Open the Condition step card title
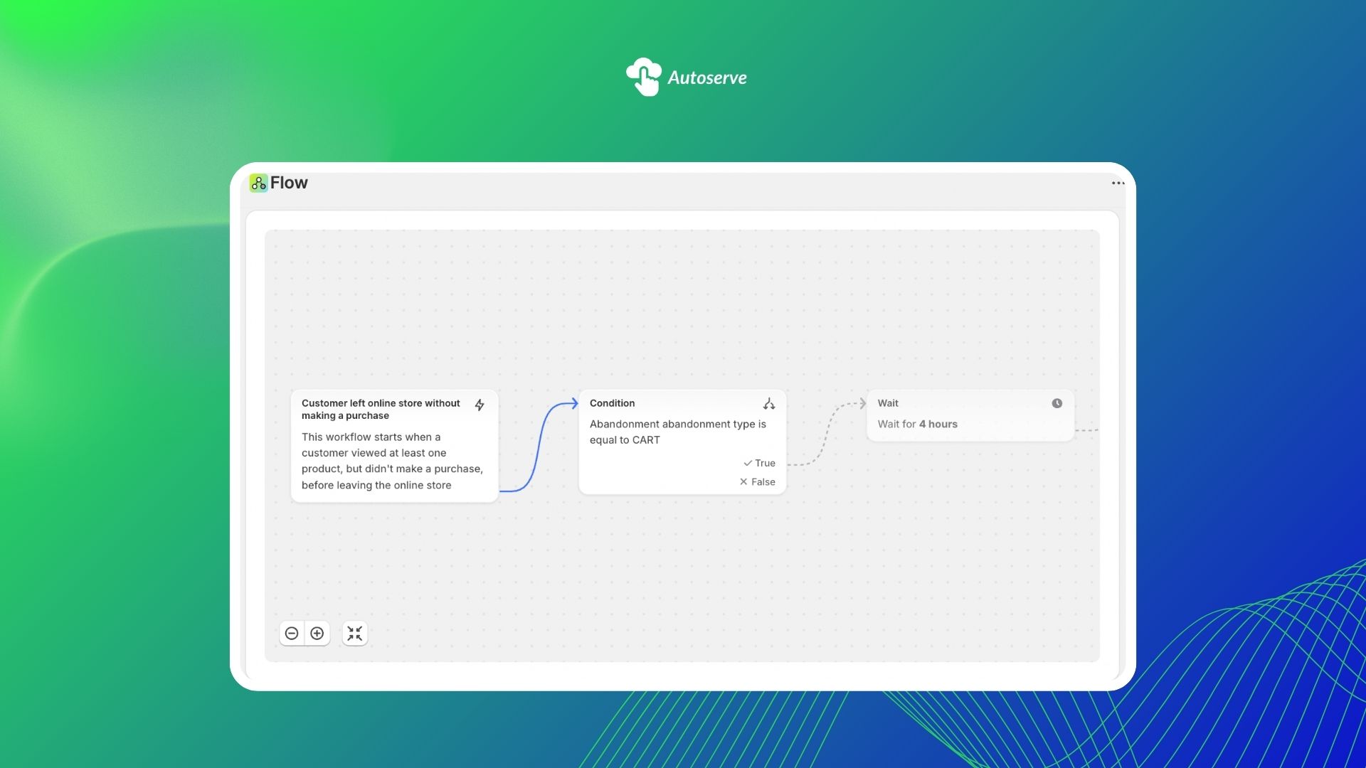The image size is (1366, 768). pyautogui.click(x=612, y=403)
